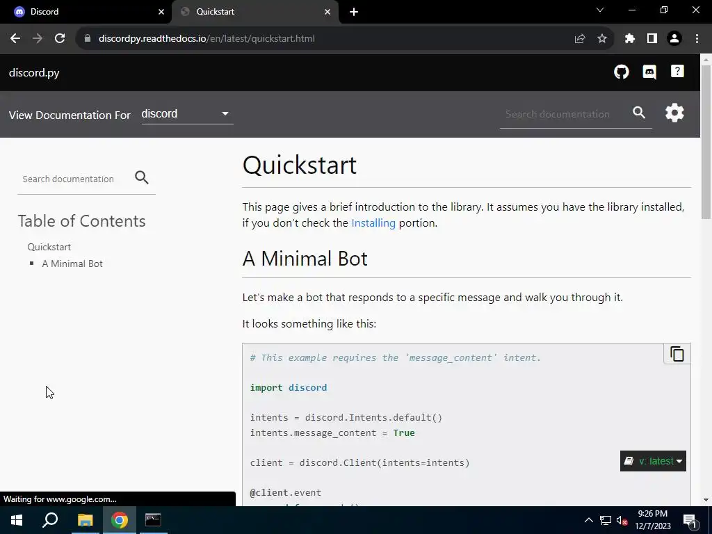712x534 pixels.
Task: Click 'intents = discord.Intents.default()' line
Action: (x=346, y=417)
